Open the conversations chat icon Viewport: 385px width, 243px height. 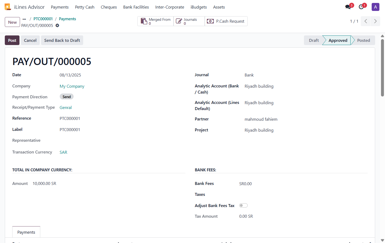coord(348,7)
